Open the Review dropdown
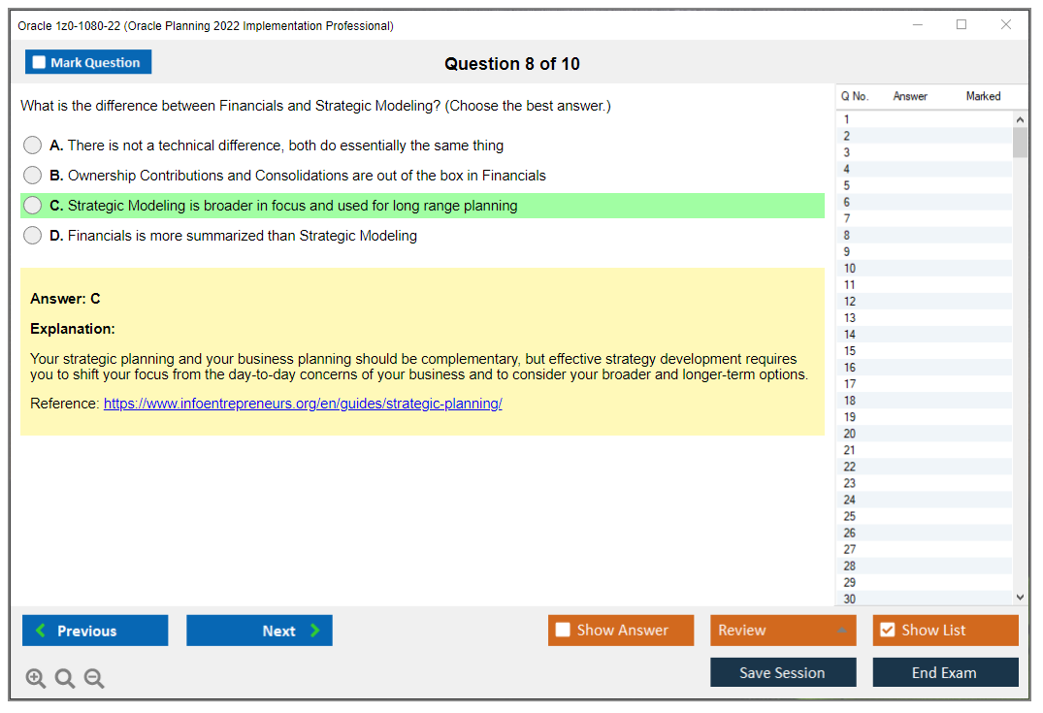 point(783,630)
